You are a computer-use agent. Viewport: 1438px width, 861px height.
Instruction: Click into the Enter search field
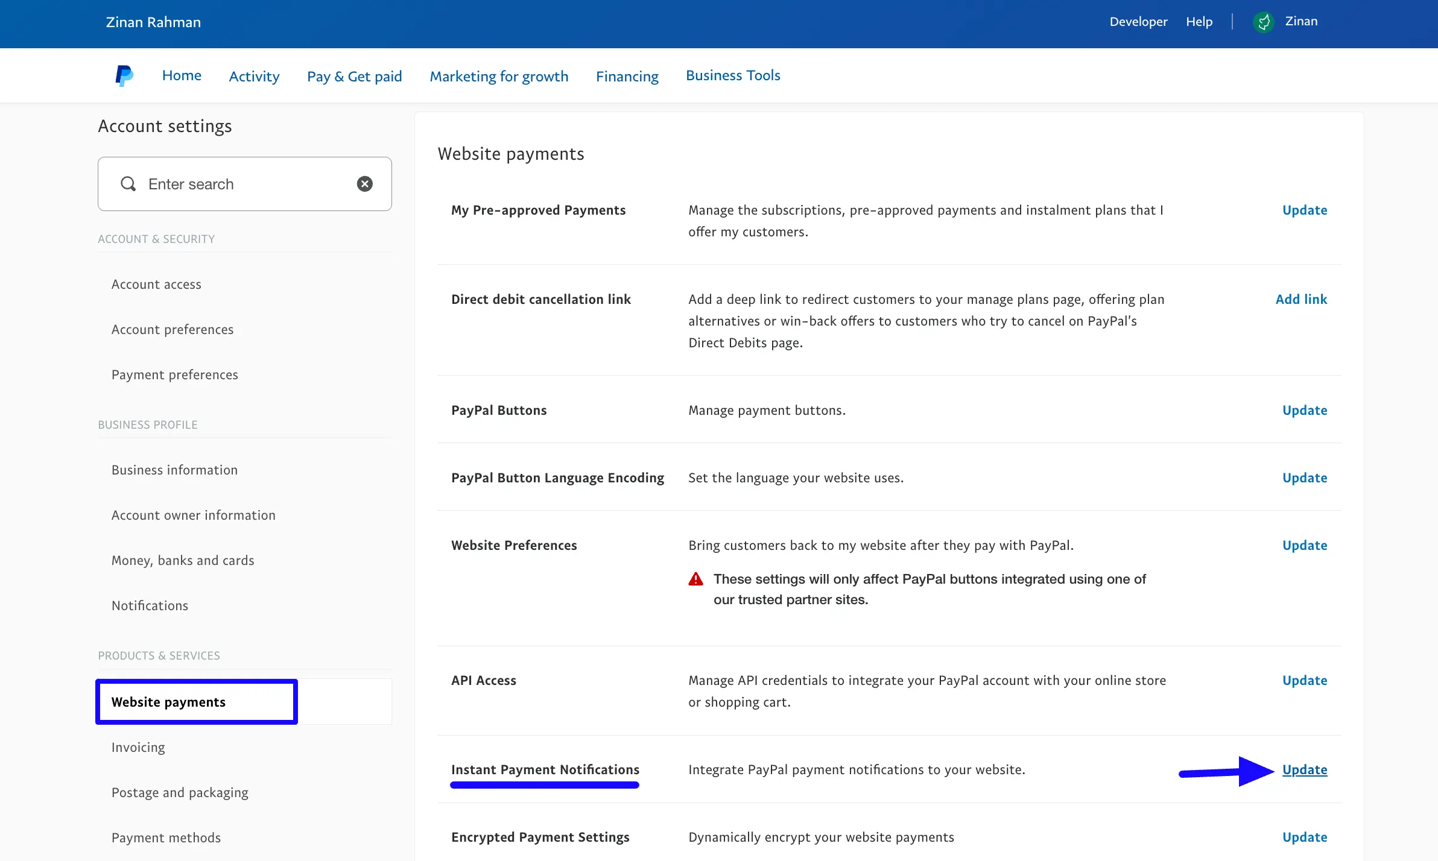[245, 184]
